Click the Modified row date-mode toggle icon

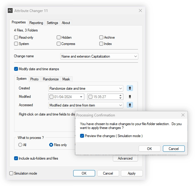point(130,97)
